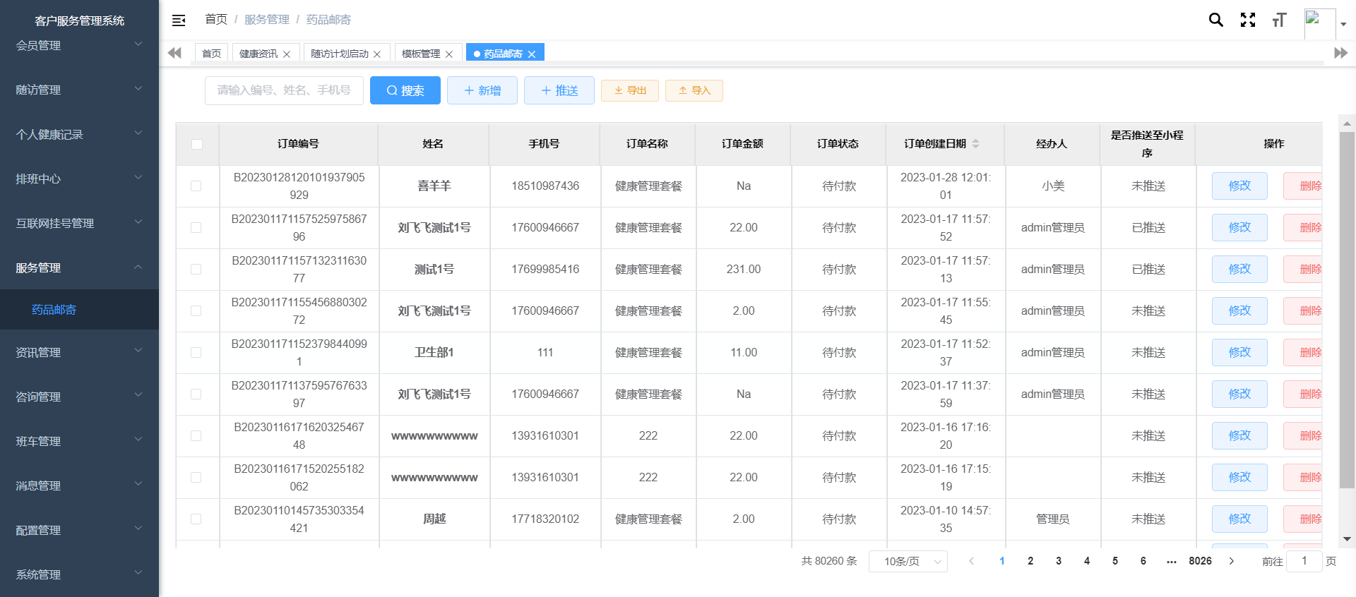Check row with order amount 231.00

[x=196, y=270]
